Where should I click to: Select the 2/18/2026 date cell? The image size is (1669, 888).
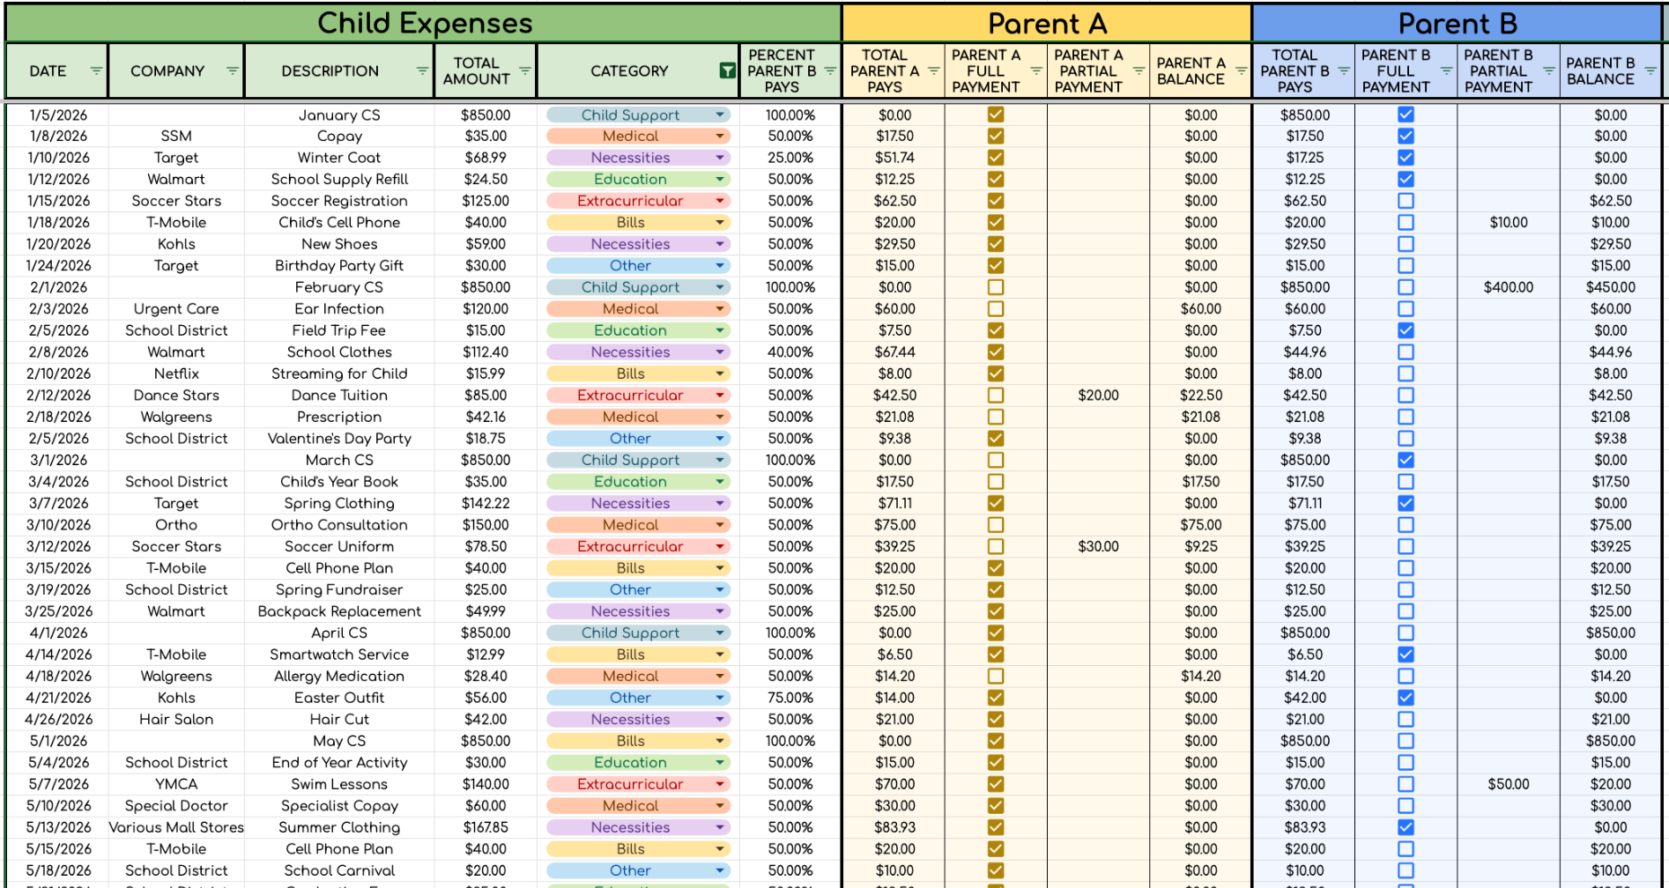point(58,417)
